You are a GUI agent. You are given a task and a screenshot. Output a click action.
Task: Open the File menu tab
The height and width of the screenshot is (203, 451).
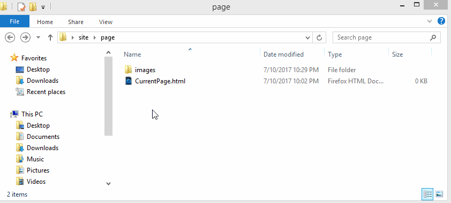(x=14, y=21)
